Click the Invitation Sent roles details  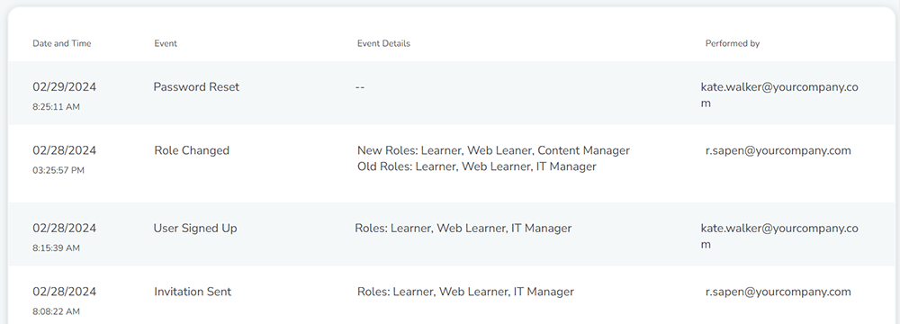click(465, 292)
